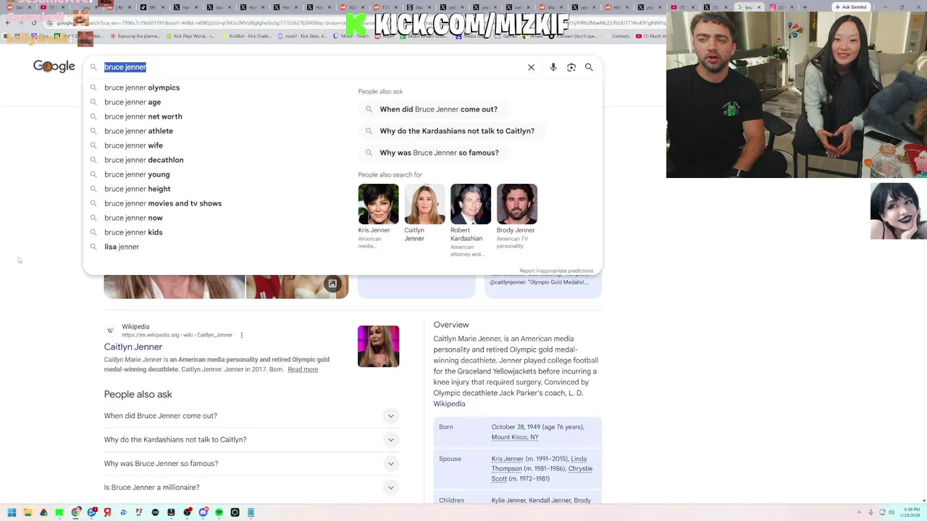Open the Robert Kardashian thumbnail card
927x521 pixels.
[471, 220]
